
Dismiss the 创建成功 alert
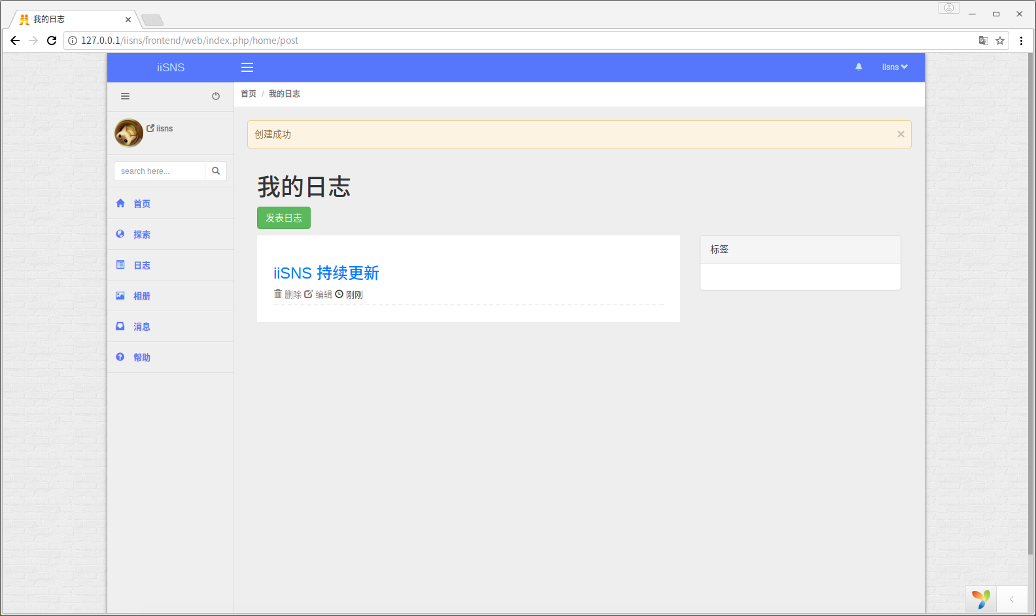coord(901,134)
